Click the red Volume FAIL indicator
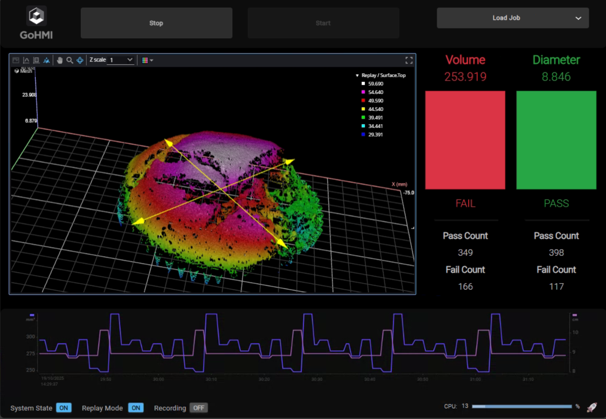The height and width of the screenshot is (419, 606). (465, 140)
